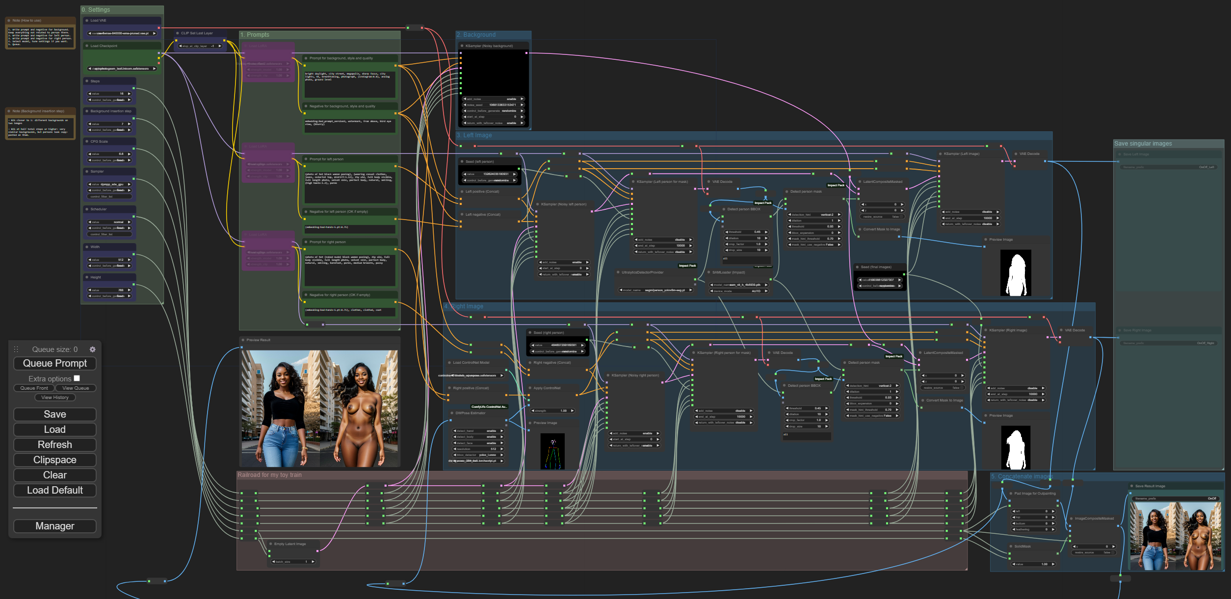
Task: Open the Scheduler value dropdown showing normal
Action: 109,222
